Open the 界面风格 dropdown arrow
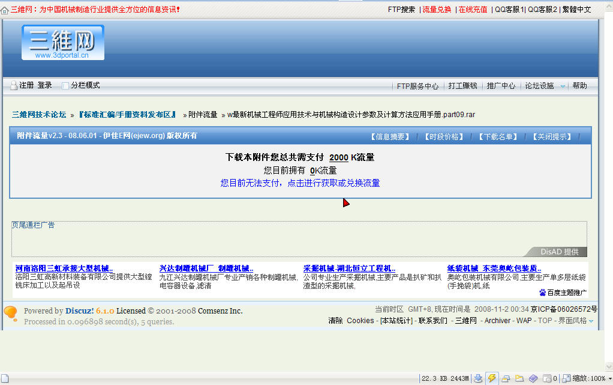This screenshot has width=613, height=385. (x=591, y=321)
